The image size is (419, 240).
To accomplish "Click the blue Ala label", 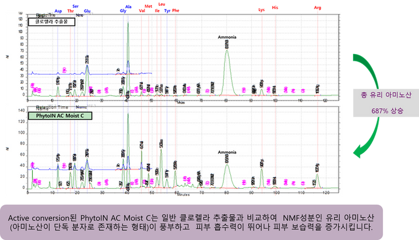I will (128, 6).
